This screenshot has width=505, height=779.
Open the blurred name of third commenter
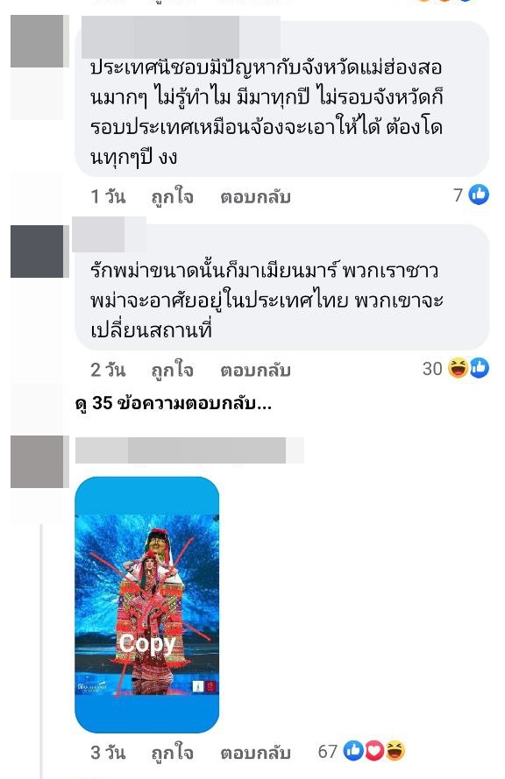[x=189, y=450]
